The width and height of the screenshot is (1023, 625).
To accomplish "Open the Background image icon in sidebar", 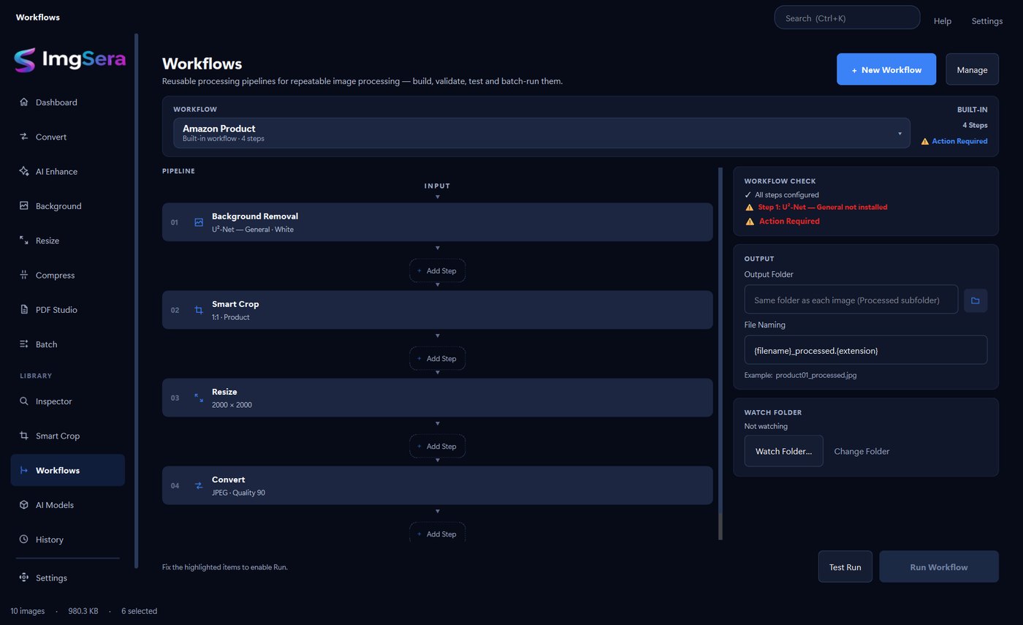I will [23, 206].
